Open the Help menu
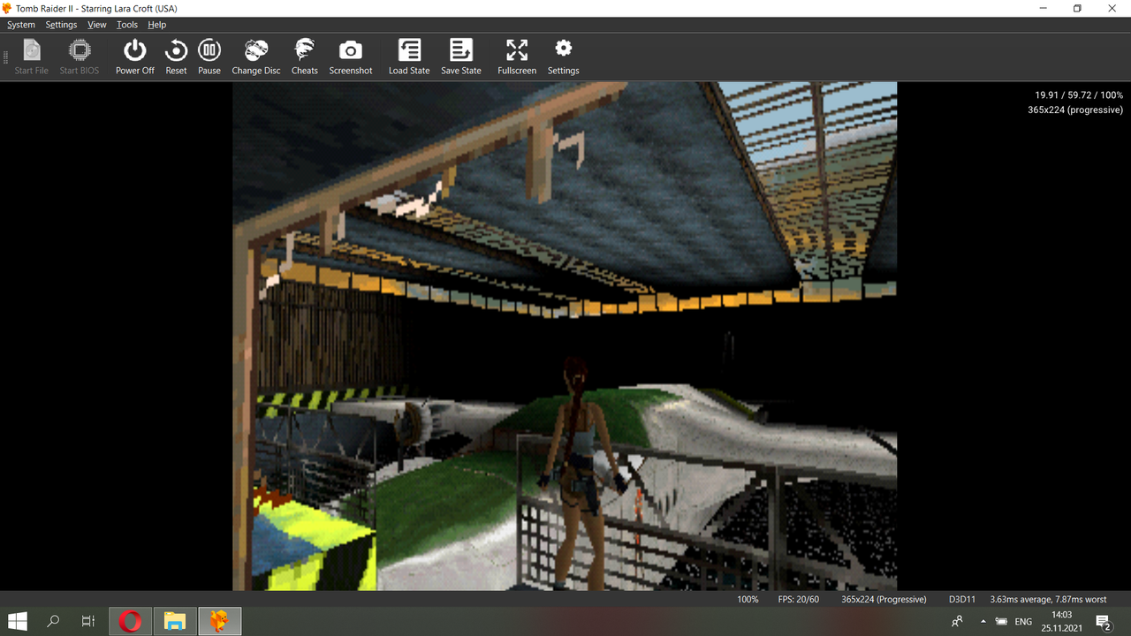The image size is (1131, 636). 157,25
